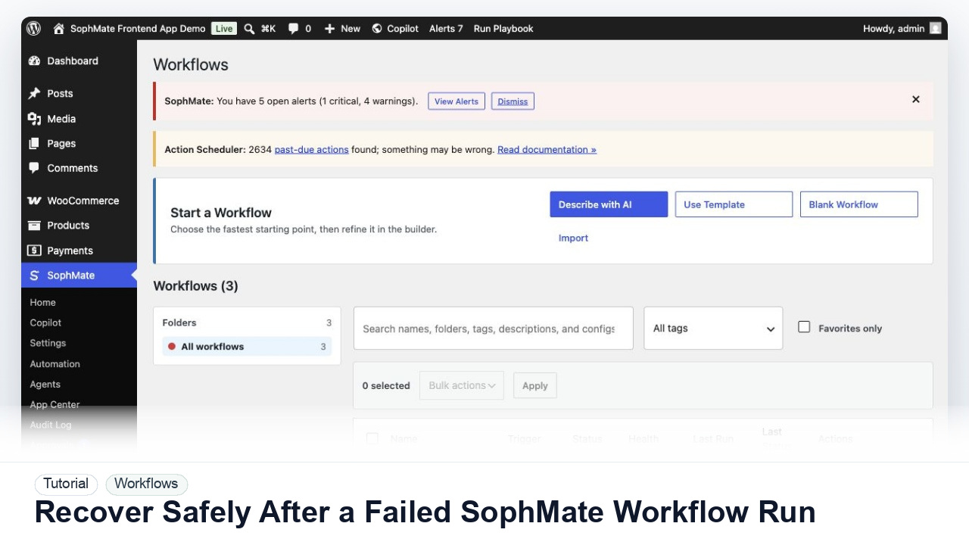Go to SophMate Home submenu
969x545 pixels.
tap(43, 302)
